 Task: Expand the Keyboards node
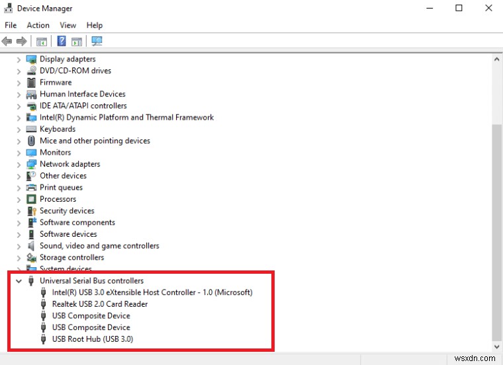pyautogui.click(x=19, y=130)
